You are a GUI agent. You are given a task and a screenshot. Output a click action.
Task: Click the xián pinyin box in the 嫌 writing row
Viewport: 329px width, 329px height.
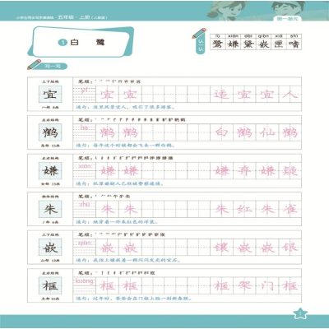point(84,171)
